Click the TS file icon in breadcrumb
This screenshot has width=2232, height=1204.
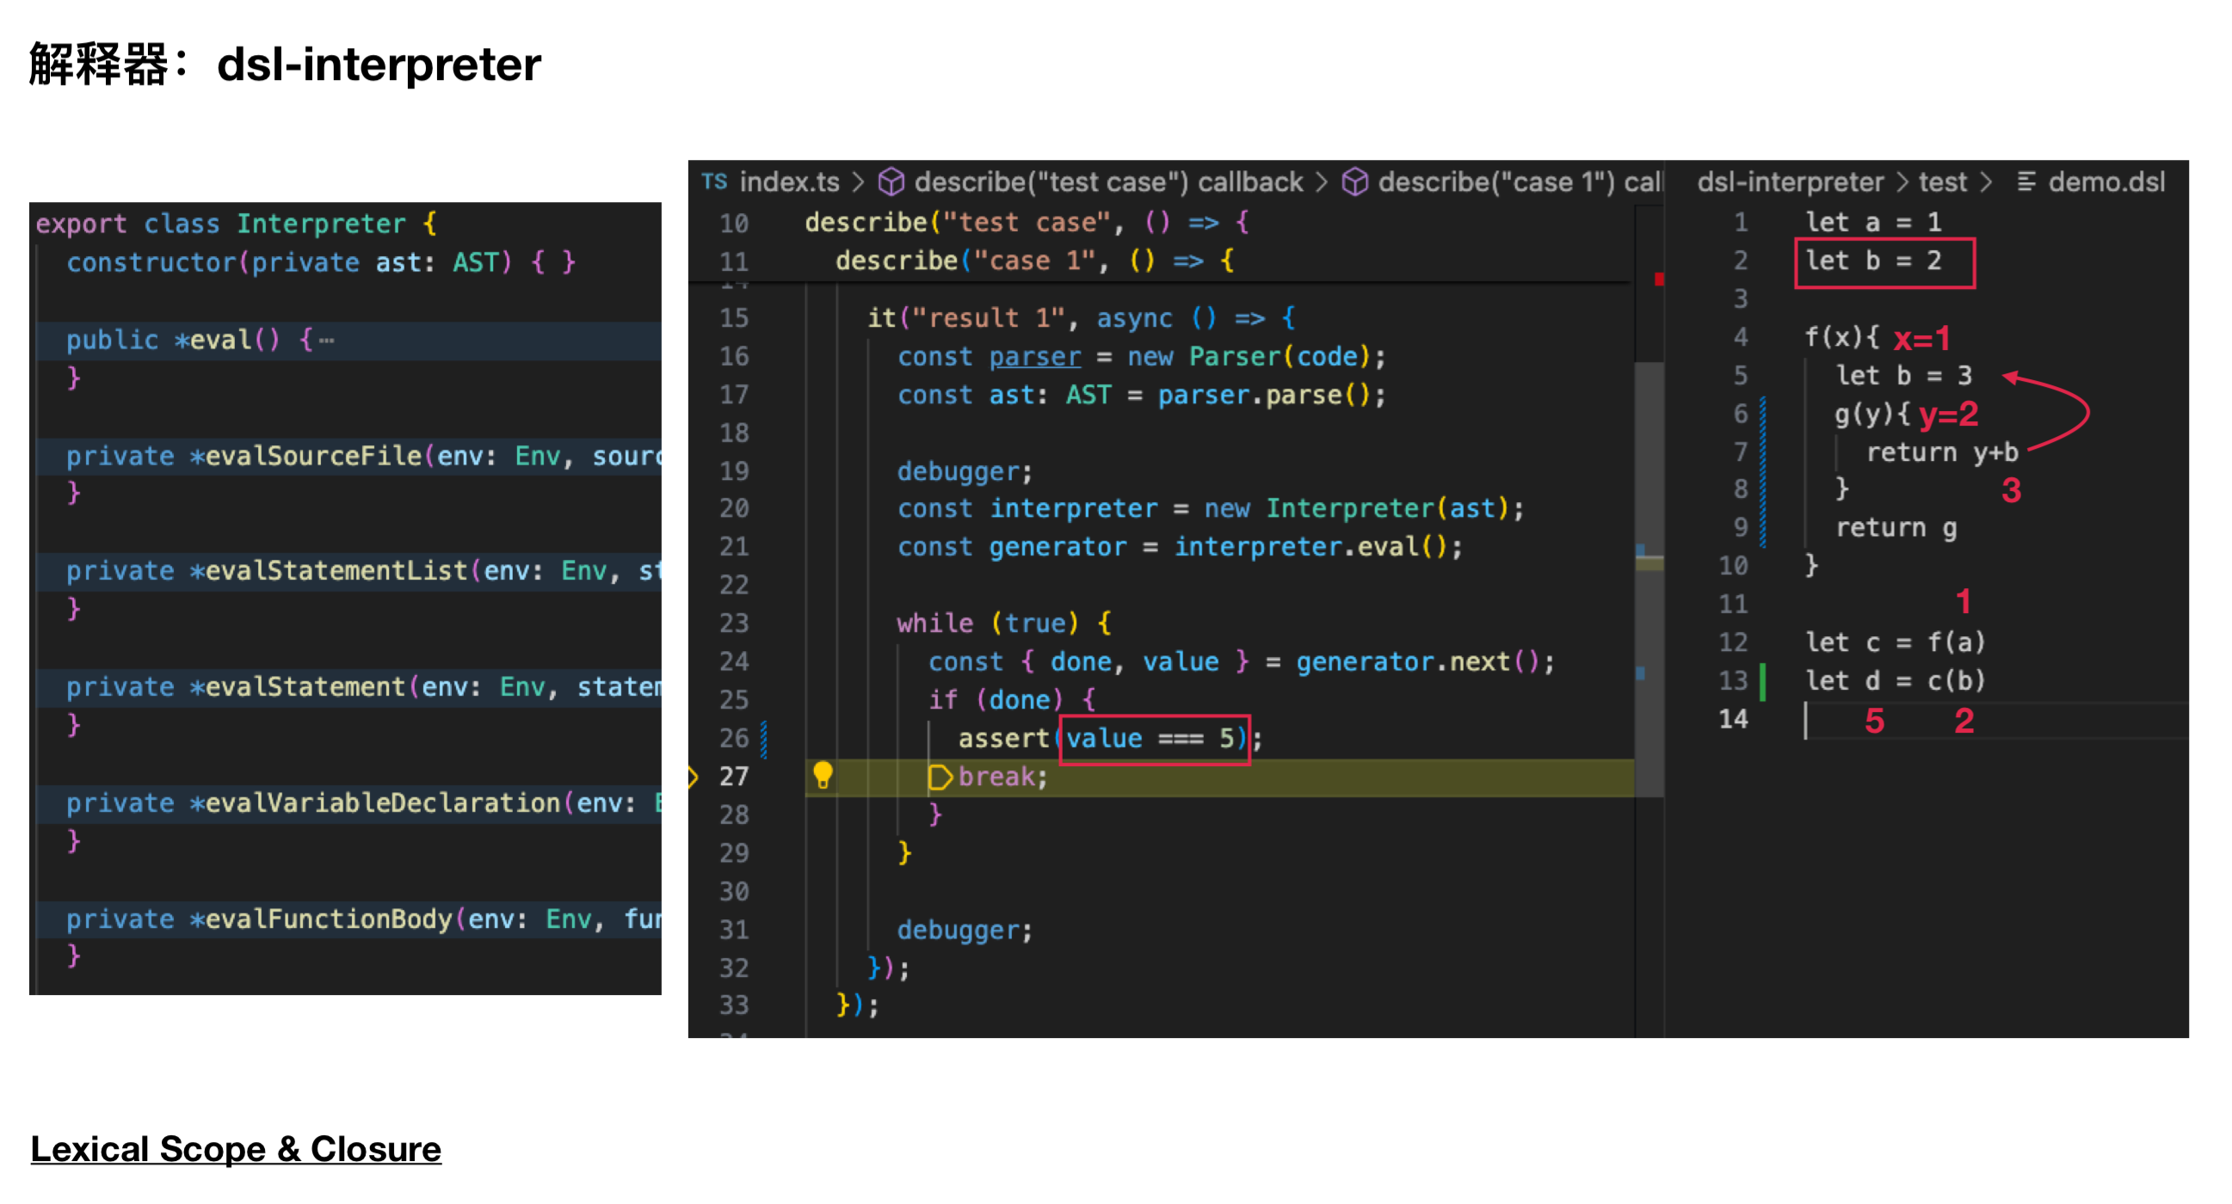714,181
